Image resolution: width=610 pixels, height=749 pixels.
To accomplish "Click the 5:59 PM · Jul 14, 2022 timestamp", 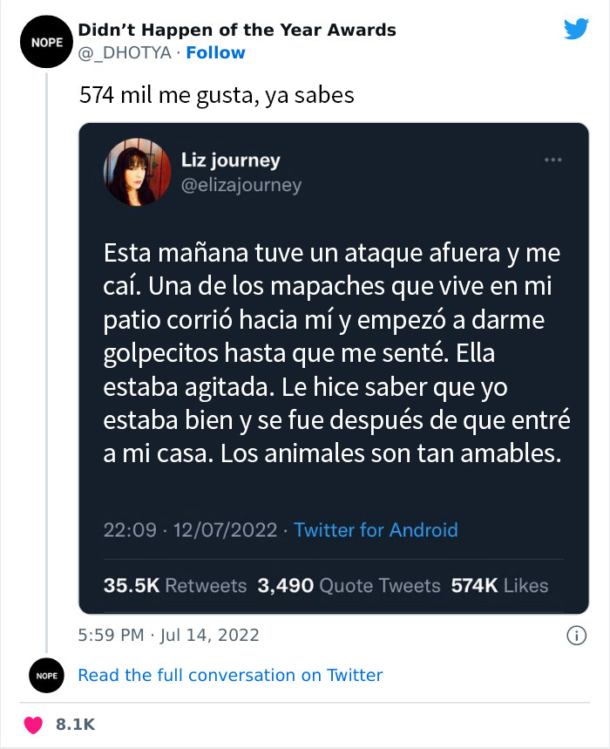I will tap(169, 635).
